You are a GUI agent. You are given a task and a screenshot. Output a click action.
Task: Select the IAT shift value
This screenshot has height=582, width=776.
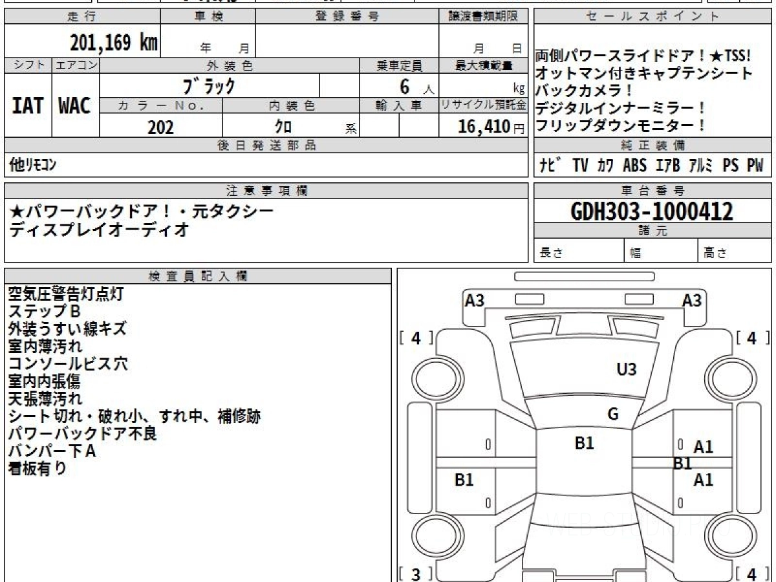pos(28,105)
